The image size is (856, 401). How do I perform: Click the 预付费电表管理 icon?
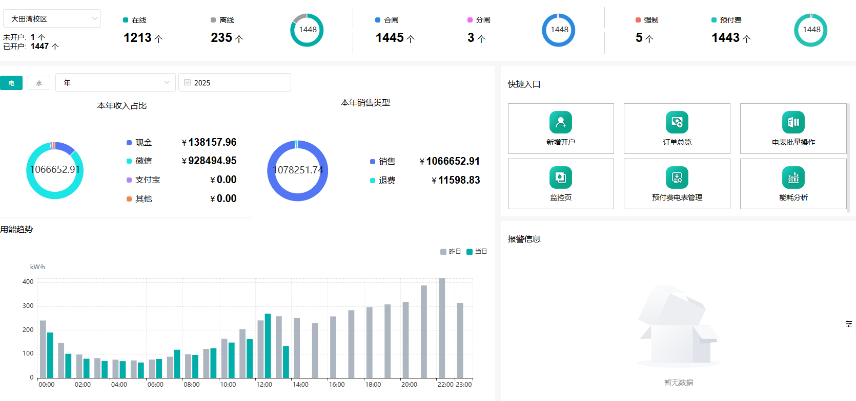(x=677, y=177)
